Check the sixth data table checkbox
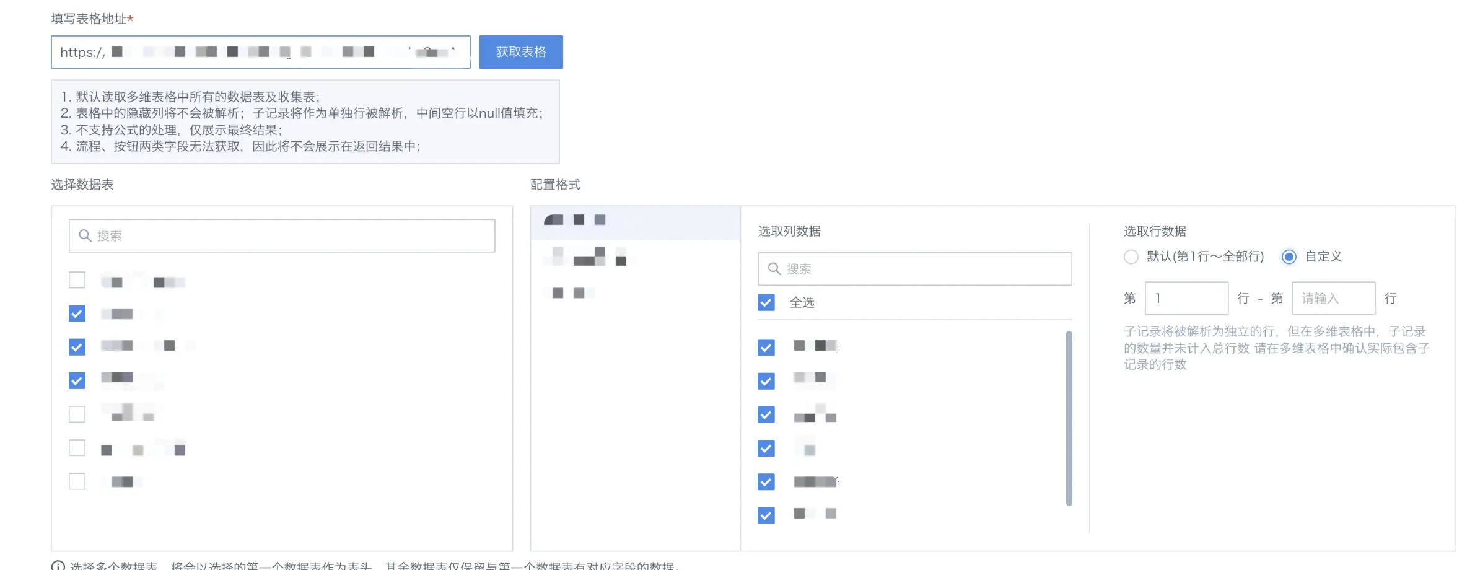 tap(77, 447)
